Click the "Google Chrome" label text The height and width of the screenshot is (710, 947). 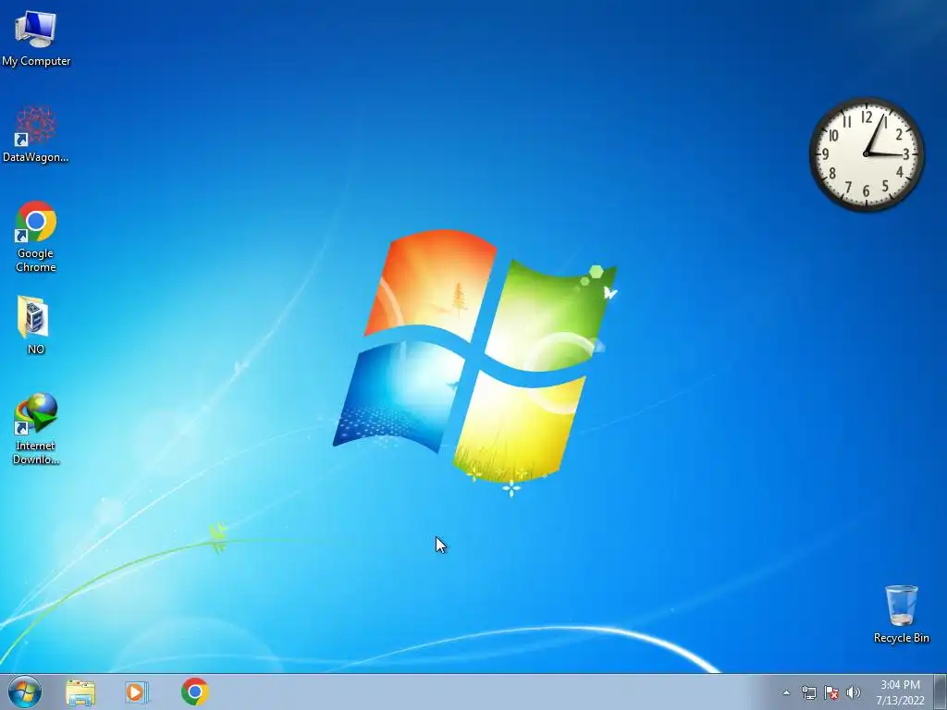36,260
